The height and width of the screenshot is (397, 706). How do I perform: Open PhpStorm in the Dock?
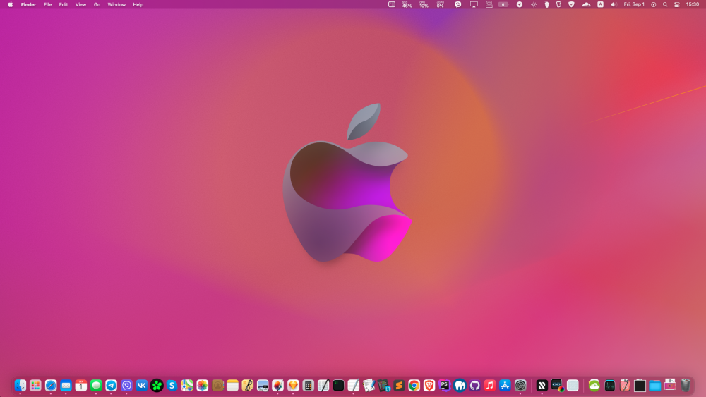click(x=444, y=385)
